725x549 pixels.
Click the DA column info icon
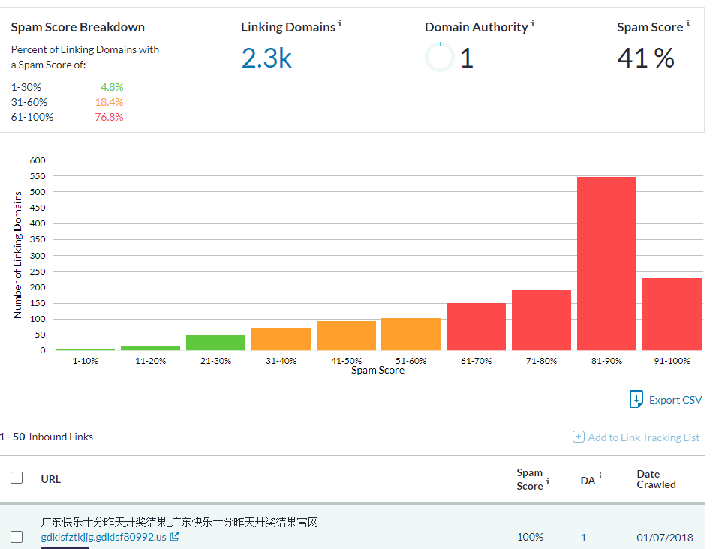click(600, 475)
